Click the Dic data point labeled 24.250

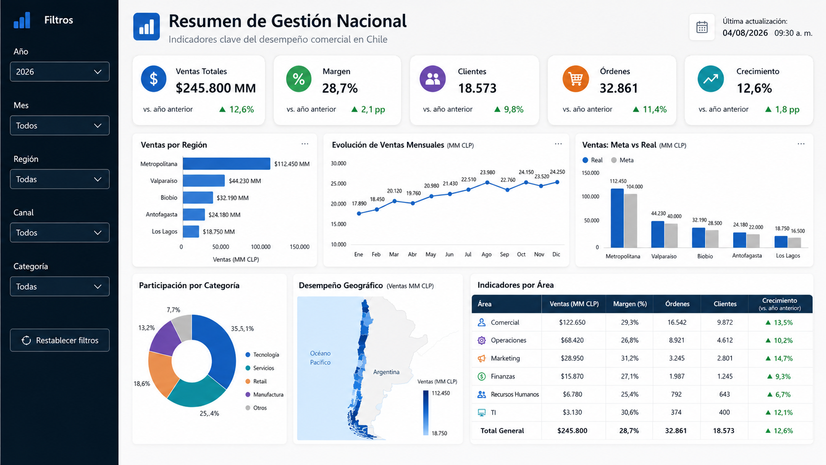557,182
